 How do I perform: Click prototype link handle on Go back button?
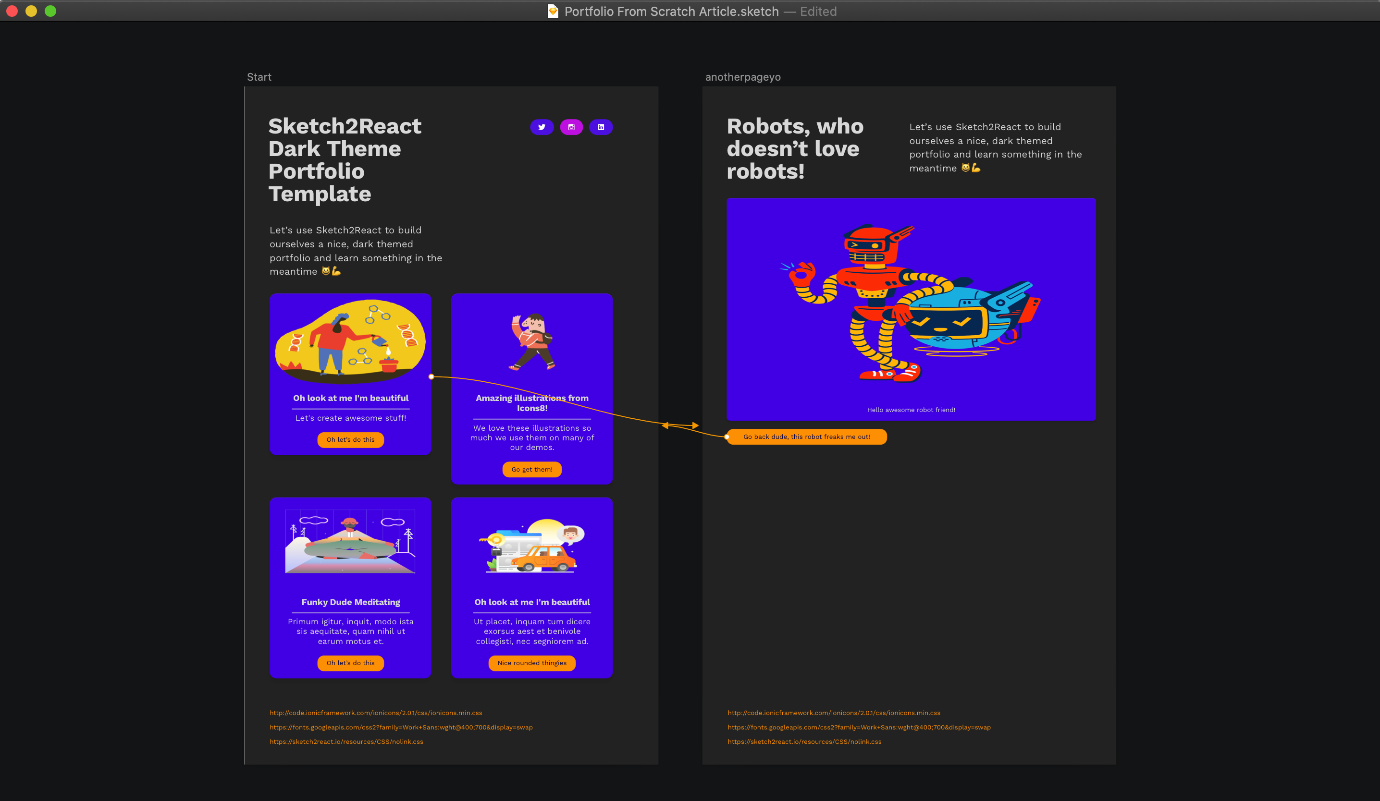[727, 437]
